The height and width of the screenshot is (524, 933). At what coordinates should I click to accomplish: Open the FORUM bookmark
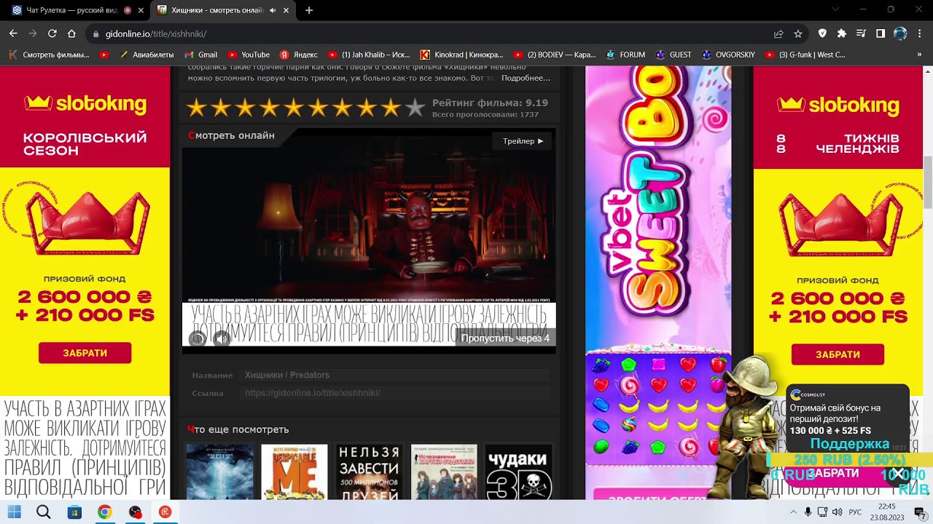coord(625,55)
